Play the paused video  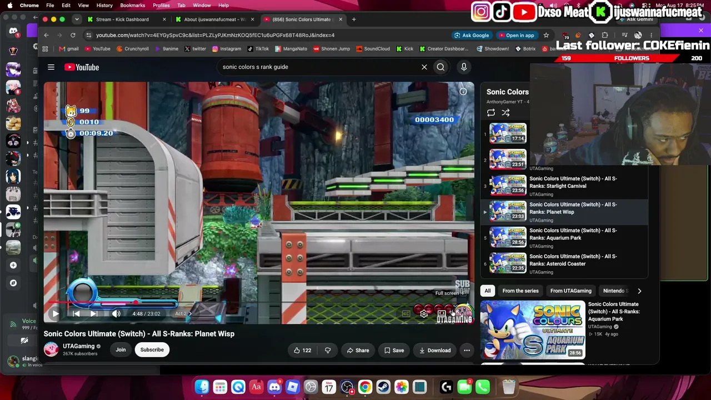56,314
